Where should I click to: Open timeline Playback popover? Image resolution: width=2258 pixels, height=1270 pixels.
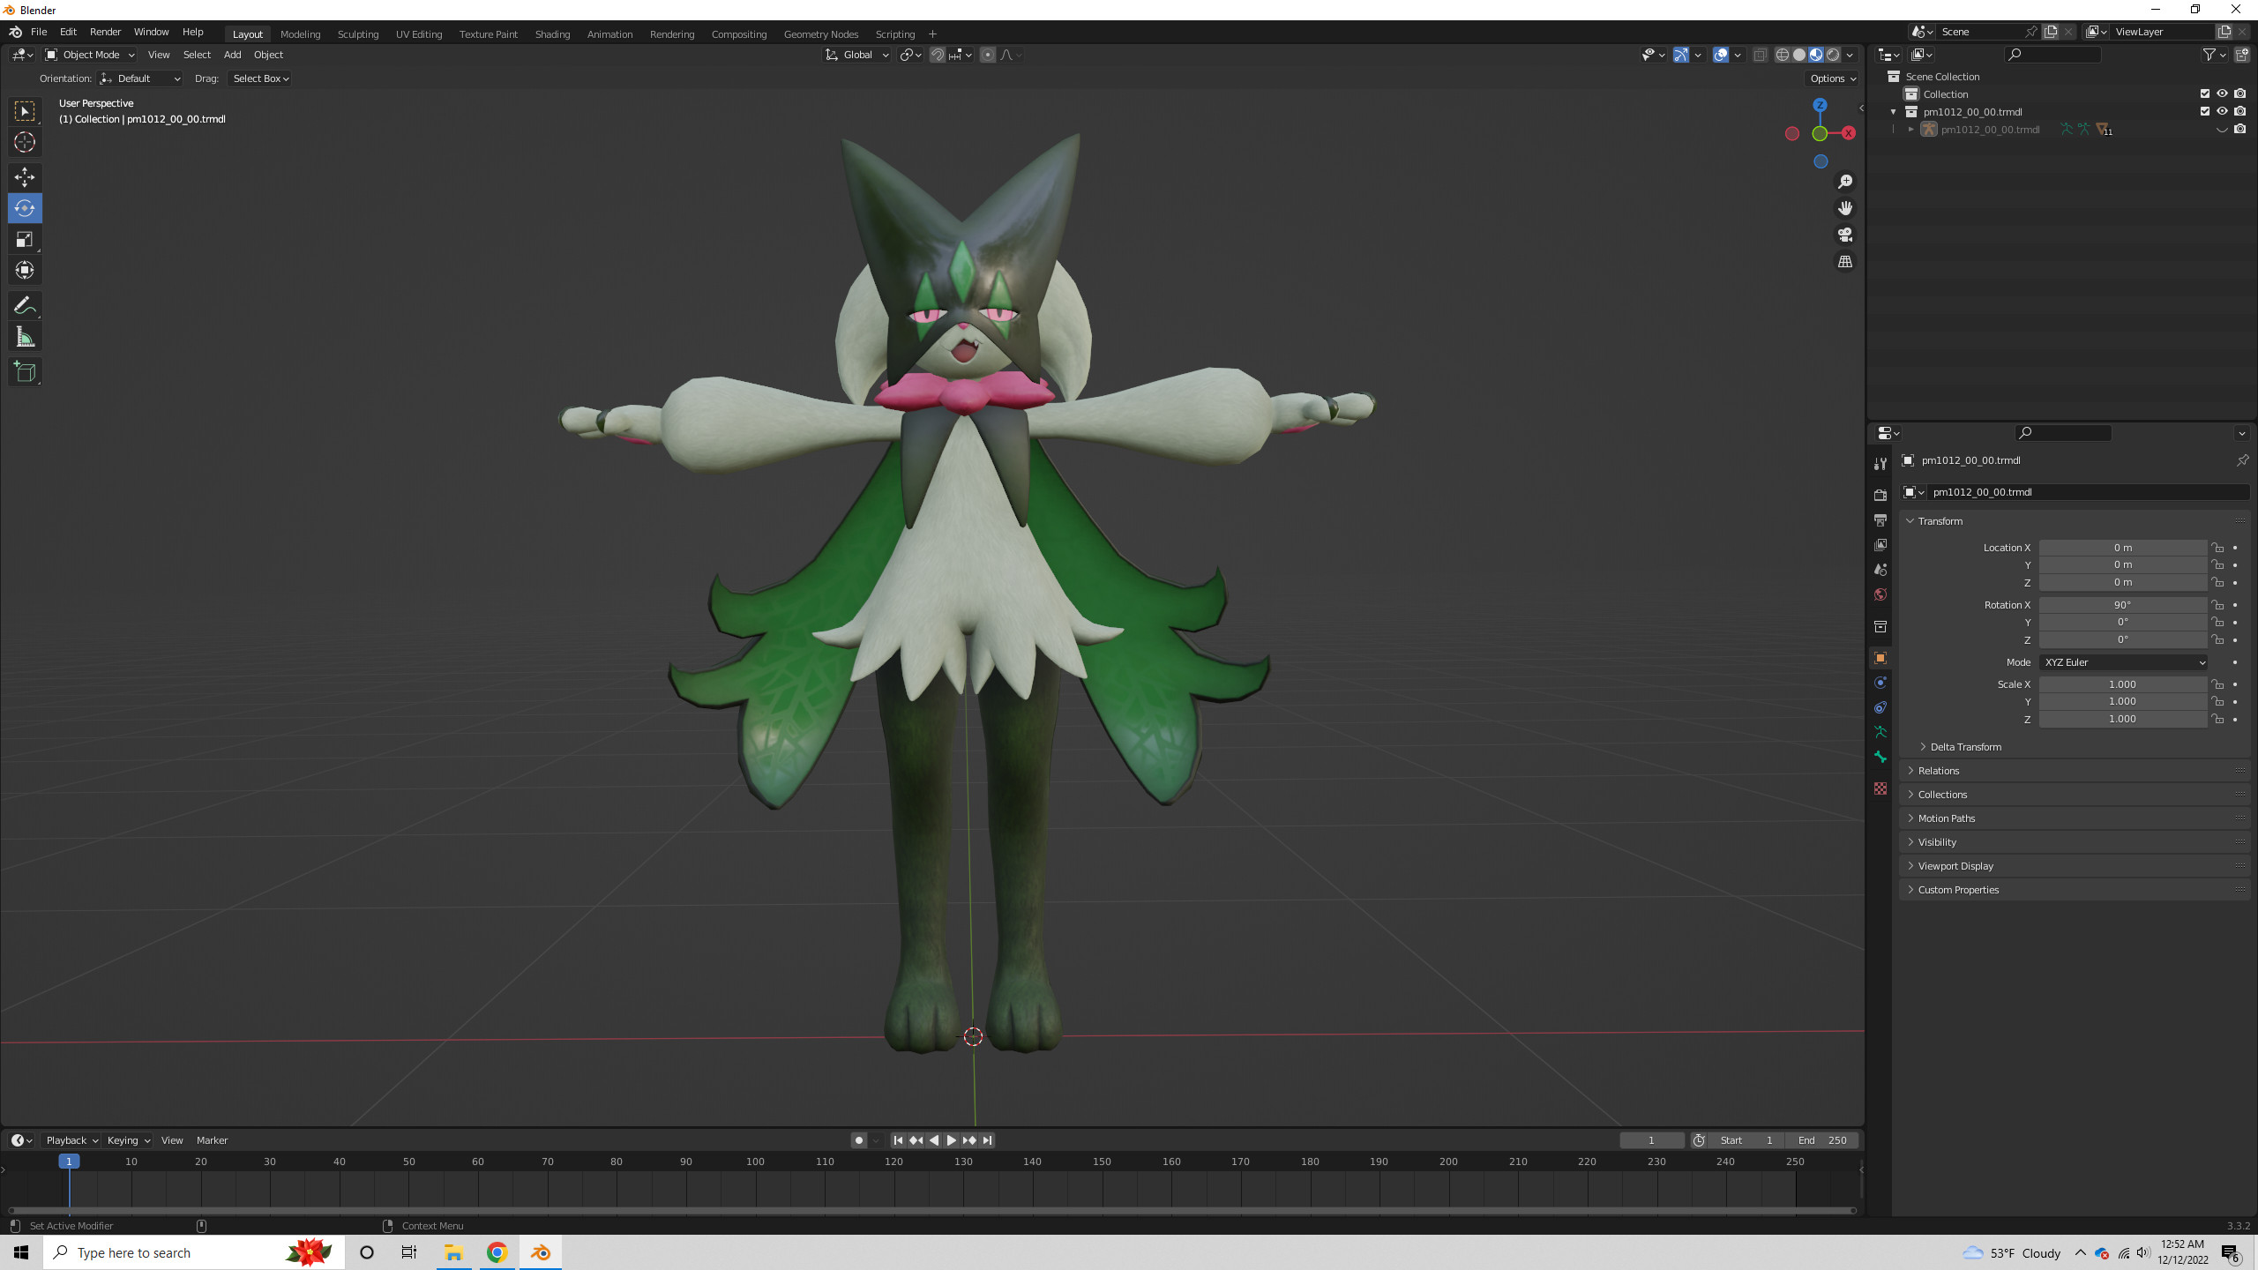pyautogui.click(x=71, y=1140)
